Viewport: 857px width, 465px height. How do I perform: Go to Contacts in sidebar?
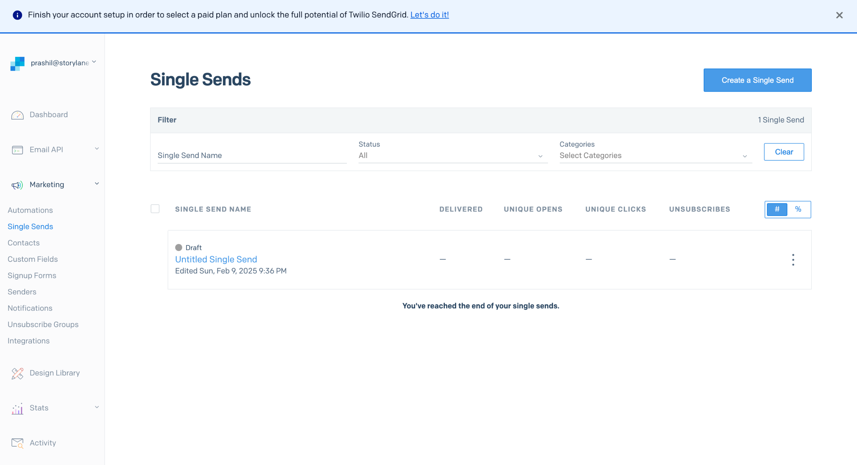point(24,243)
